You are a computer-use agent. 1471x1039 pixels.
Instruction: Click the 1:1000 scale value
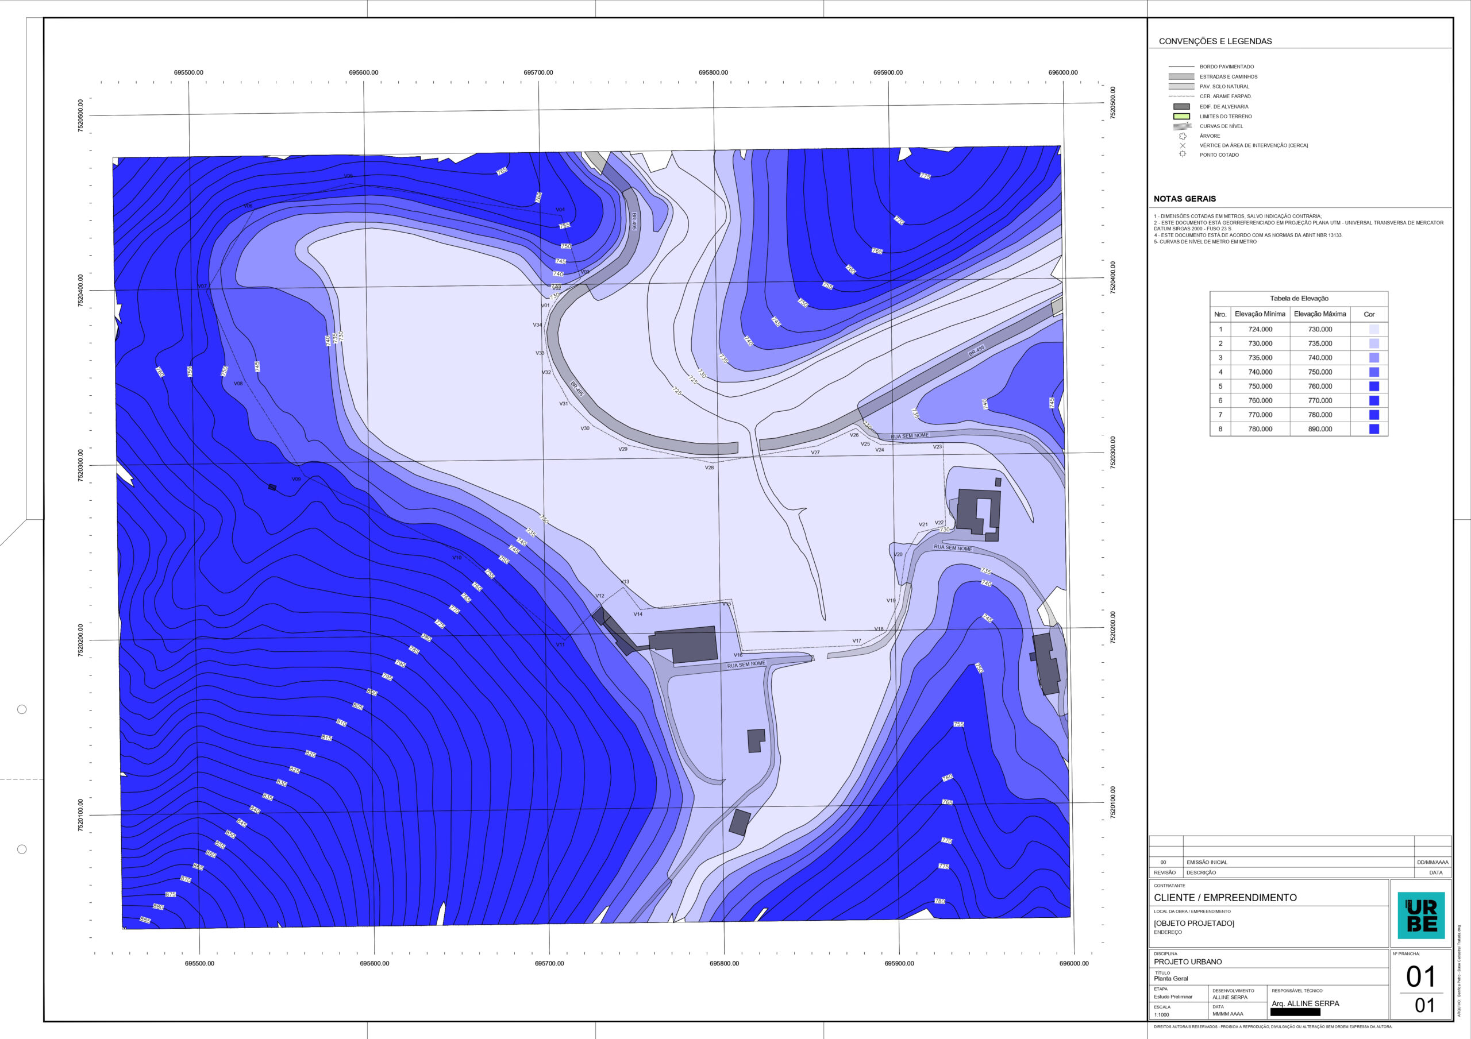click(1161, 1015)
